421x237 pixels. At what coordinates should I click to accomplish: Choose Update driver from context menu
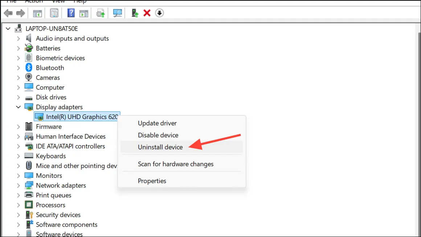[181, 123]
